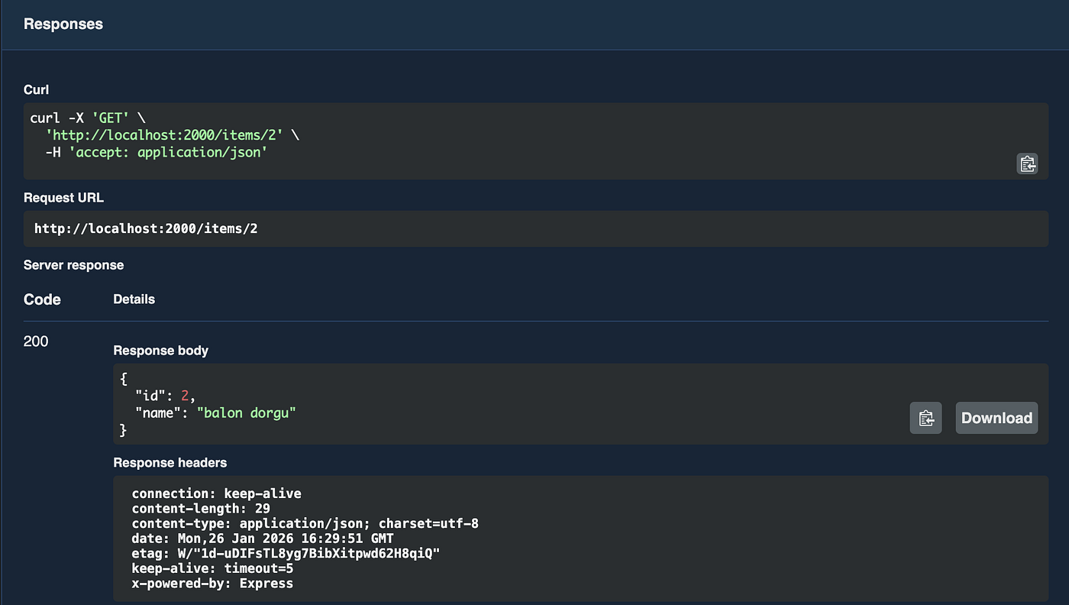This screenshot has height=605, width=1069.
Task: Click the Curl label
Action: (36, 89)
